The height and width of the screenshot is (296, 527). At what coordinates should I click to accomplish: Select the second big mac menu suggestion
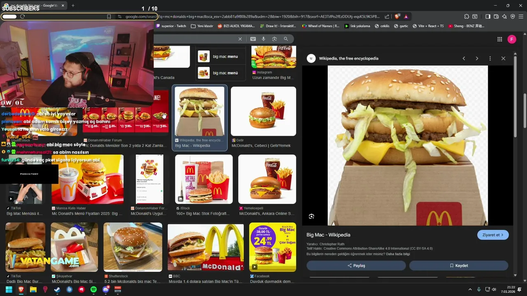pyautogui.click(x=220, y=73)
